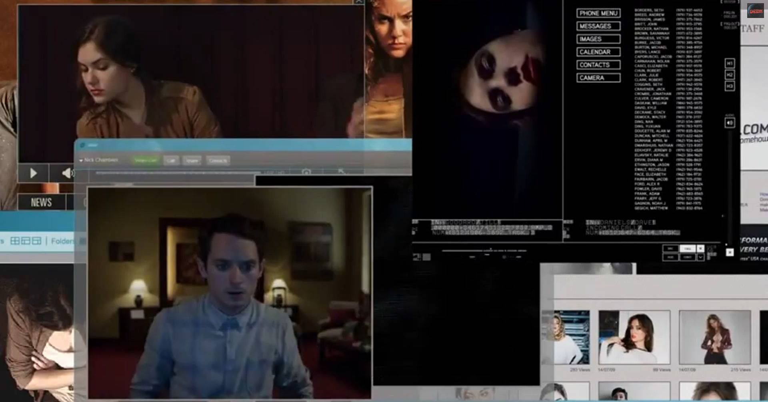The width and height of the screenshot is (768, 402).
Task: Open MESSAGES in the phone interface
Action: click(598, 26)
